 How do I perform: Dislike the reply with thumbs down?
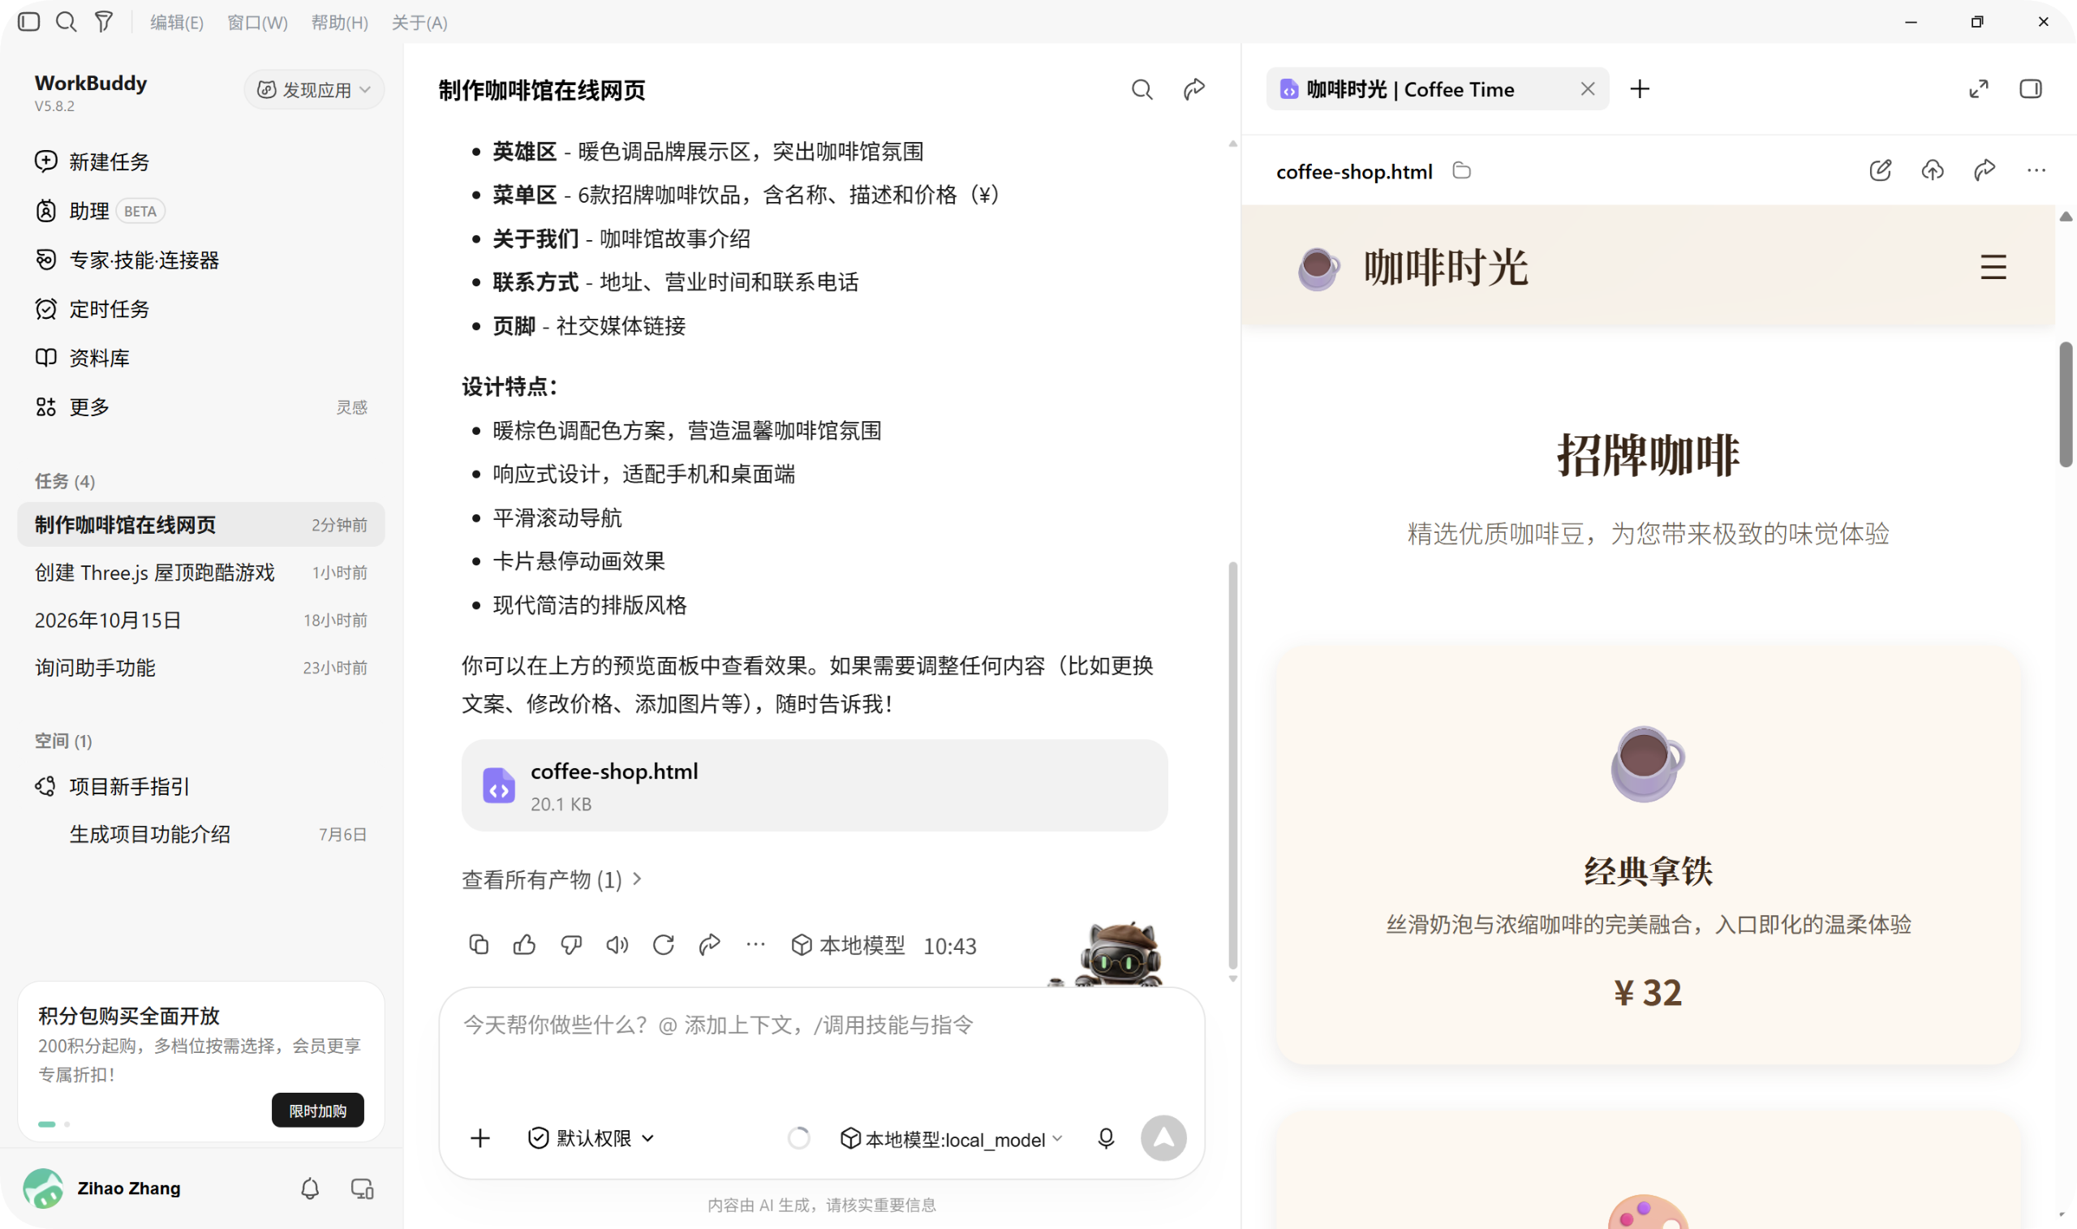pyautogui.click(x=570, y=944)
